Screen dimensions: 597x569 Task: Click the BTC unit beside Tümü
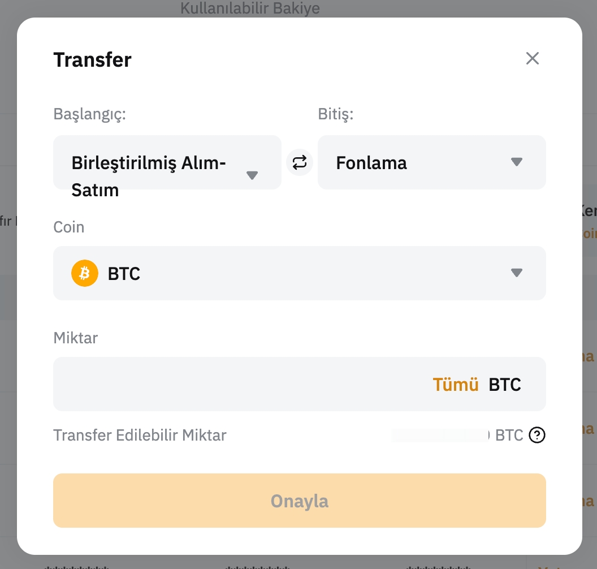(x=505, y=385)
